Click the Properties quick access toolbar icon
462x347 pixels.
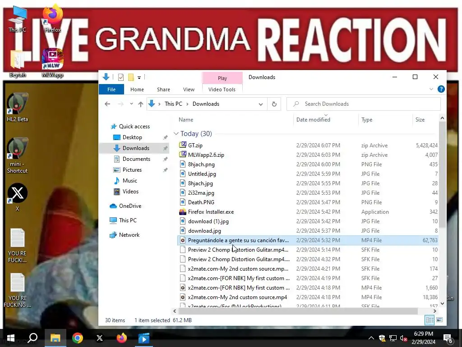pyautogui.click(x=121, y=77)
